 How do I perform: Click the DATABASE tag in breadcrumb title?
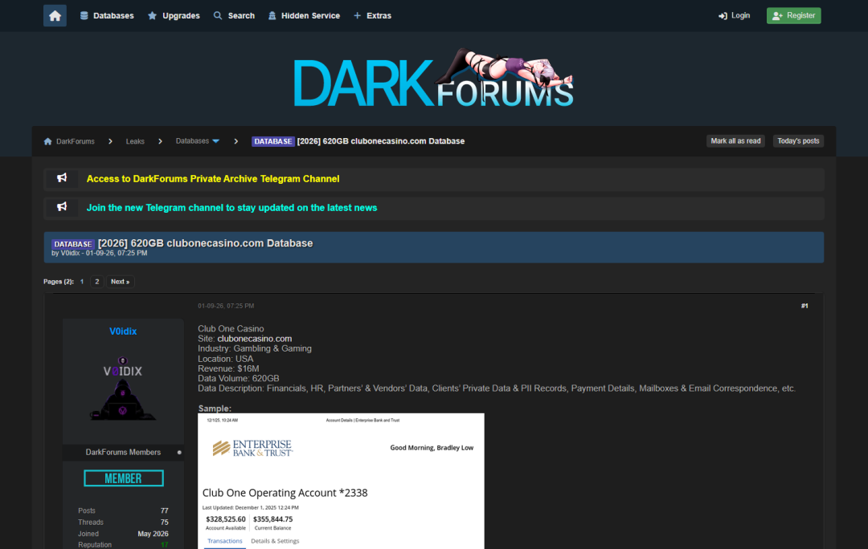click(273, 141)
